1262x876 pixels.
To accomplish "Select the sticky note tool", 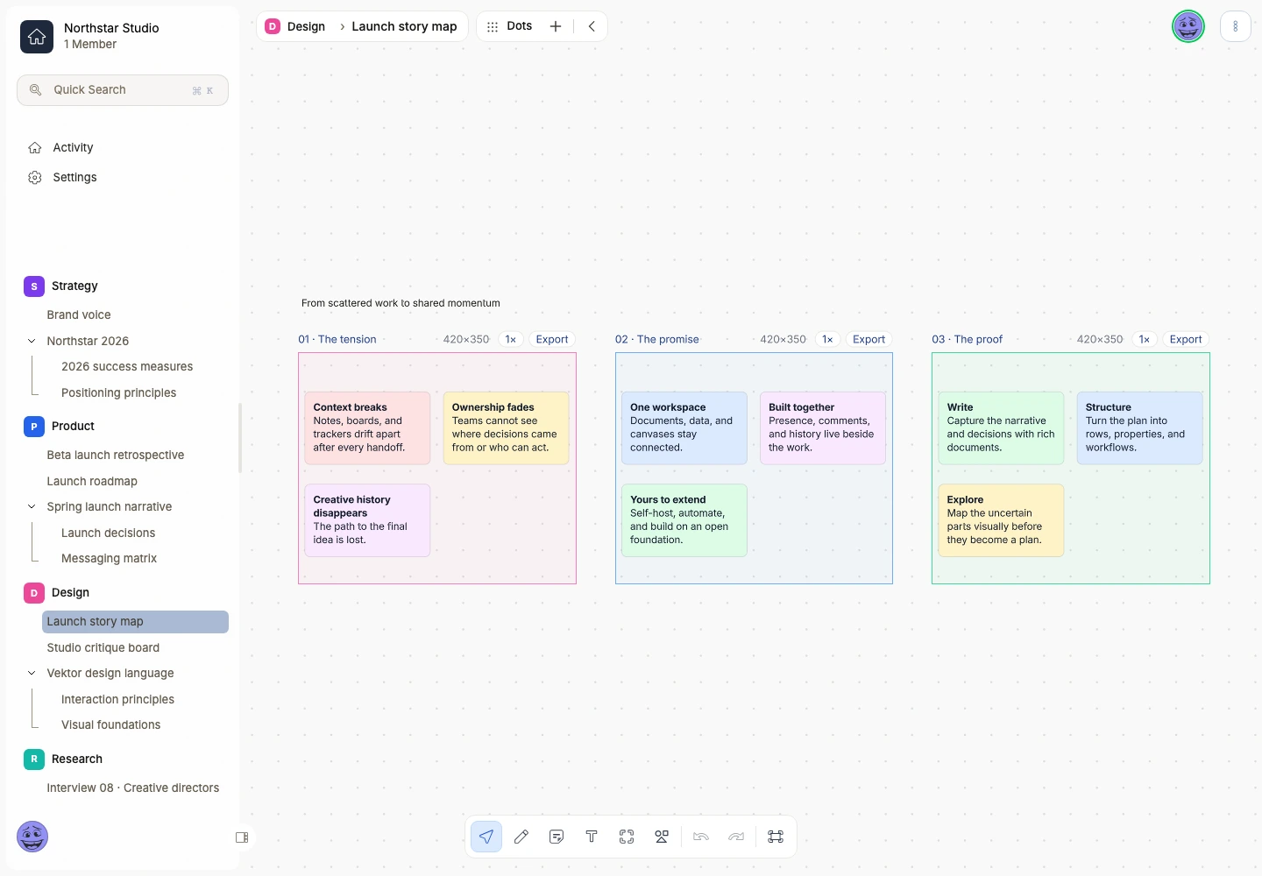I will point(557,837).
